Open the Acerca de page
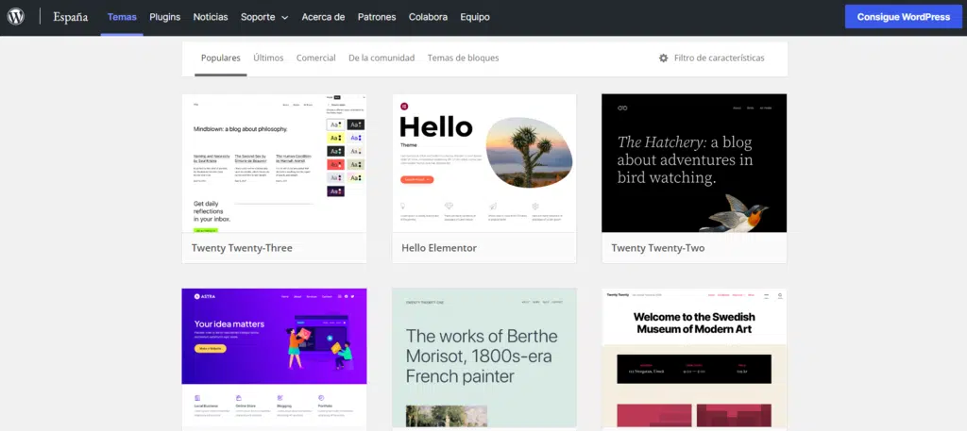967x431 pixels. [x=323, y=17]
